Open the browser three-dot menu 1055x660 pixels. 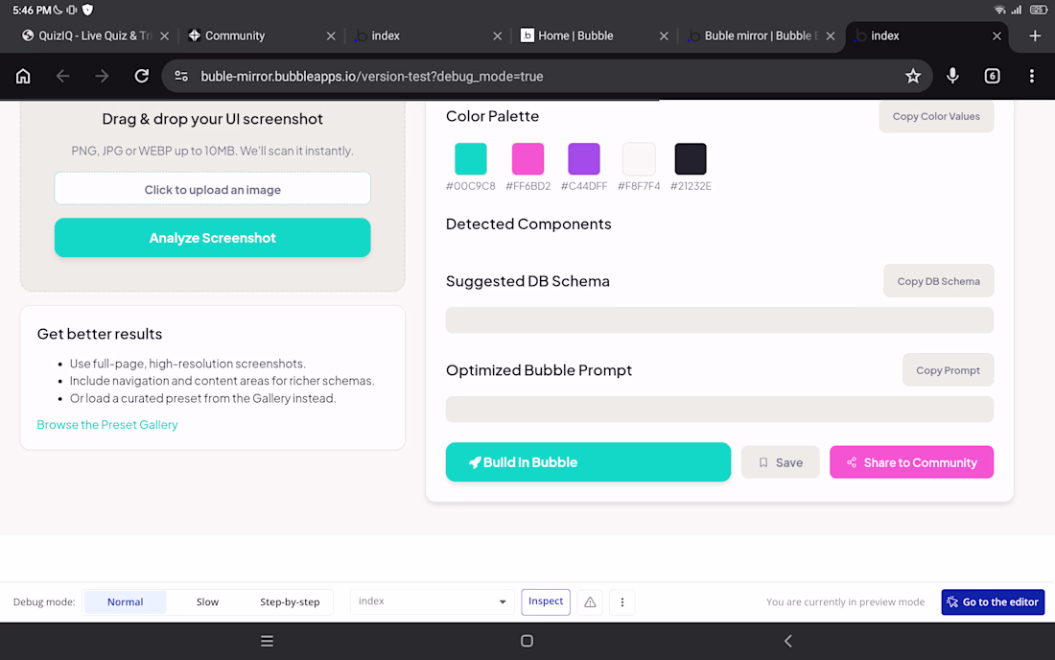(1031, 76)
